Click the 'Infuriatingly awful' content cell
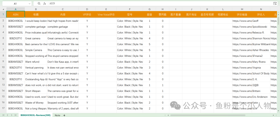The image size is (280, 117). [63, 32]
